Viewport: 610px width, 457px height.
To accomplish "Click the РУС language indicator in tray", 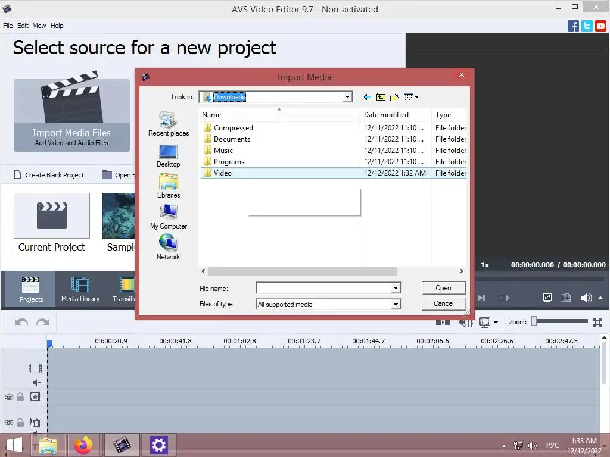I will pyautogui.click(x=552, y=446).
